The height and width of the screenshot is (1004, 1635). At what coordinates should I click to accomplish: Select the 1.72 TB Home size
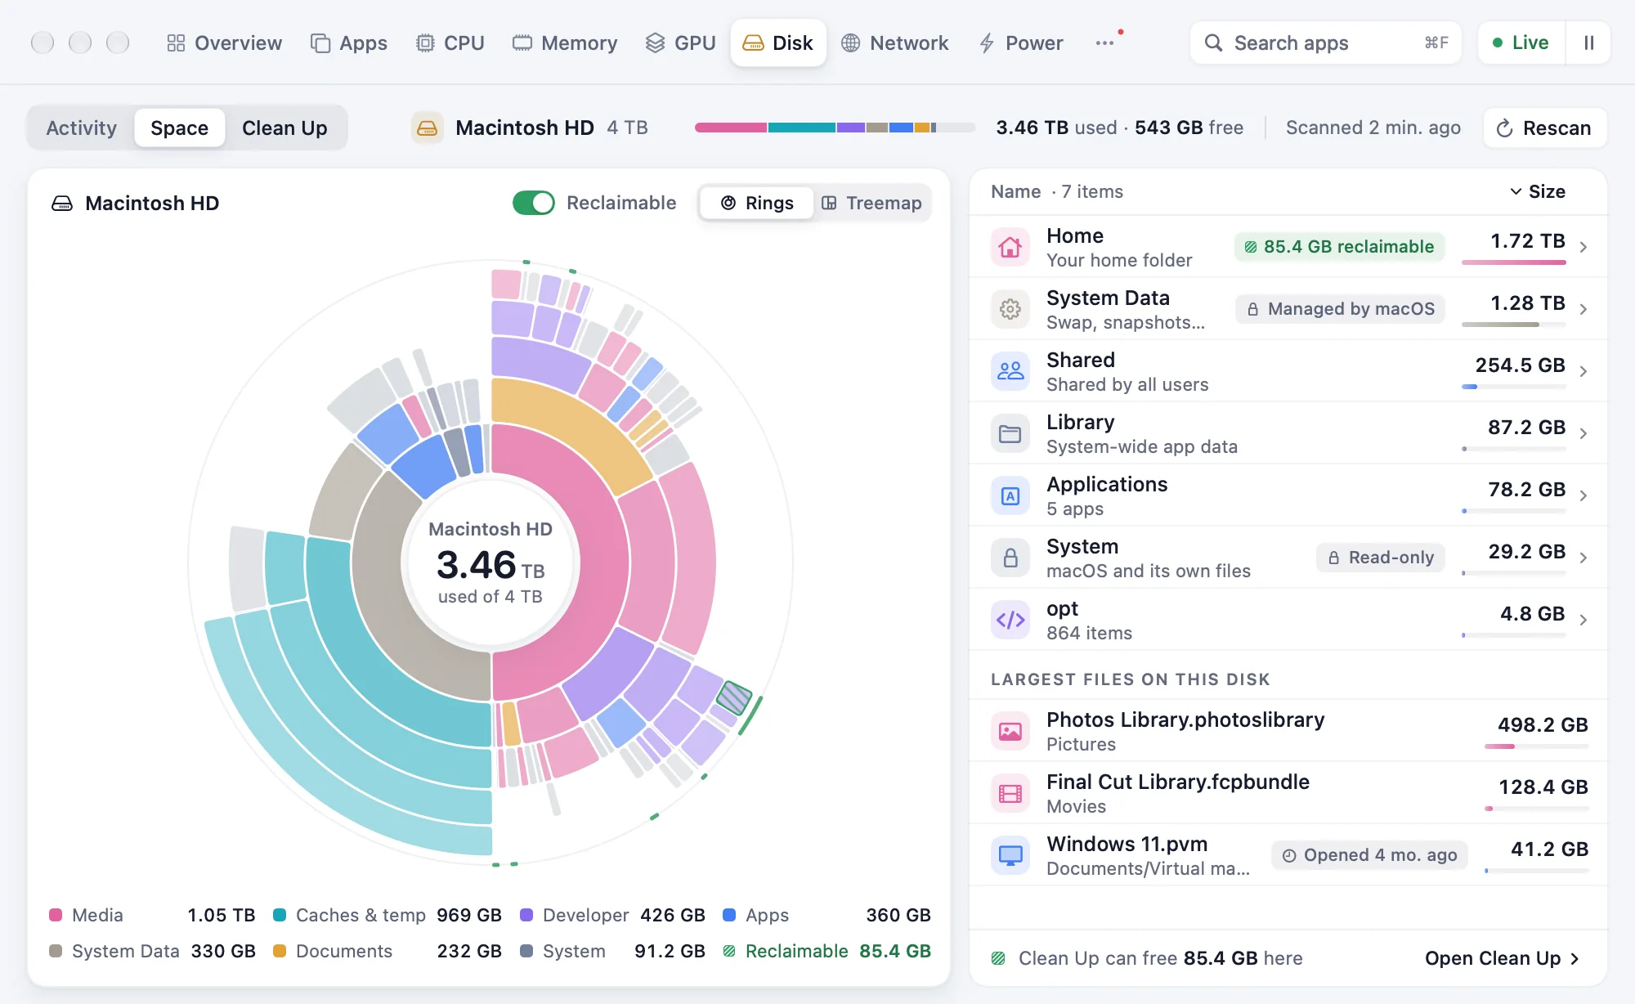click(1527, 241)
